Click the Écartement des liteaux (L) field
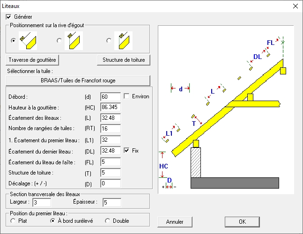 click(111, 118)
